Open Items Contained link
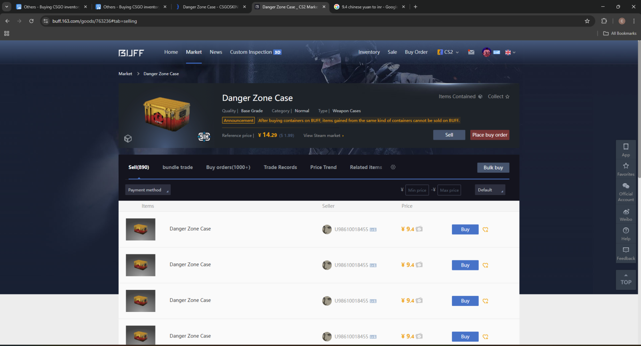Image resolution: width=641 pixels, height=346 pixels. point(460,97)
